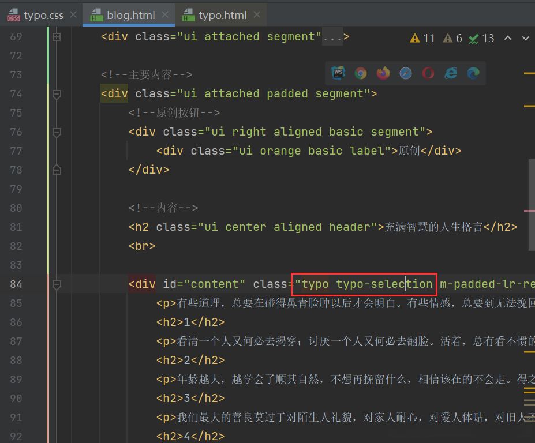Click paragraph starting 年龄越大

click(x=345, y=379)
